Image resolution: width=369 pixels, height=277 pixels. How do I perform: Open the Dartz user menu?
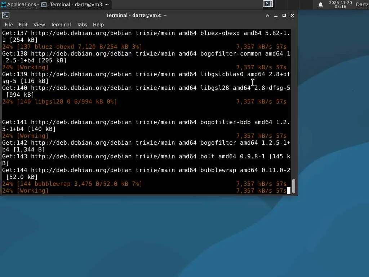click(363, 4)
